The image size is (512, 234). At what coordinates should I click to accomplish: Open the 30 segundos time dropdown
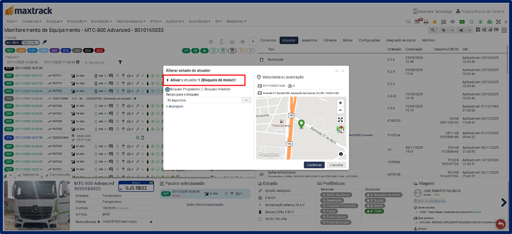208,100
